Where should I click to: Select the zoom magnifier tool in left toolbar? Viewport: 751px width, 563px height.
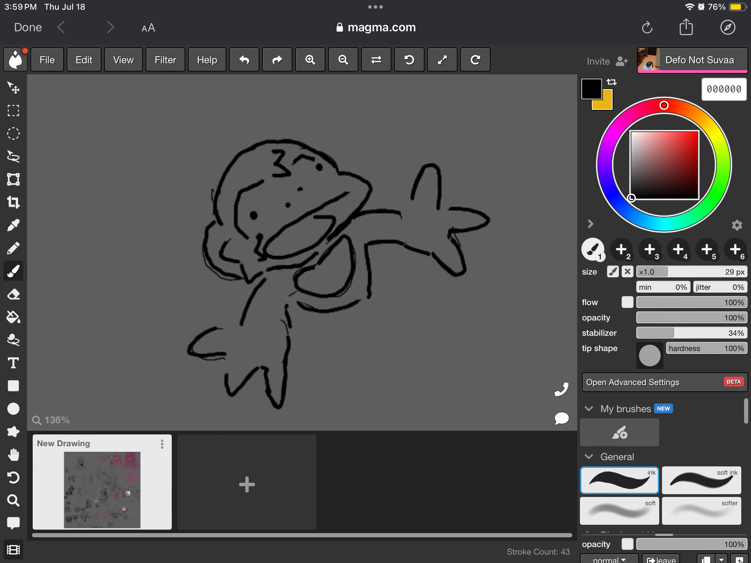point(13,500)
